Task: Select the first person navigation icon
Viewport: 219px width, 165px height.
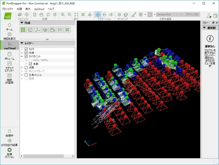Action: (x=111, y=14)
